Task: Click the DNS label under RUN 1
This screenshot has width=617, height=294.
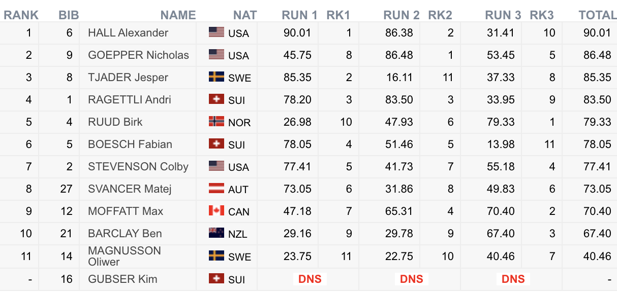Action: (310, 279)
